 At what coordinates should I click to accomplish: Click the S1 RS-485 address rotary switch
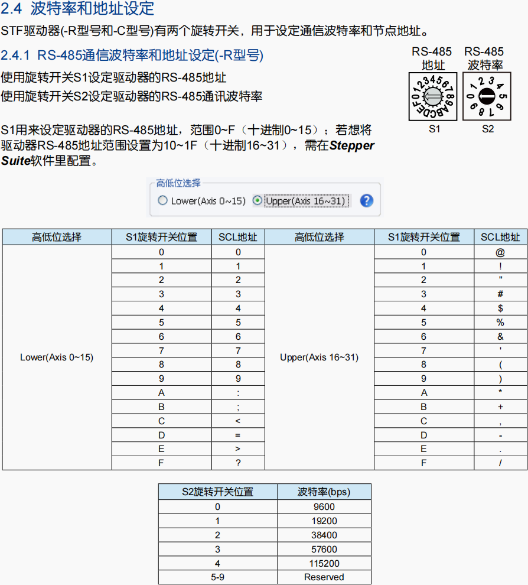coord(433,97)
